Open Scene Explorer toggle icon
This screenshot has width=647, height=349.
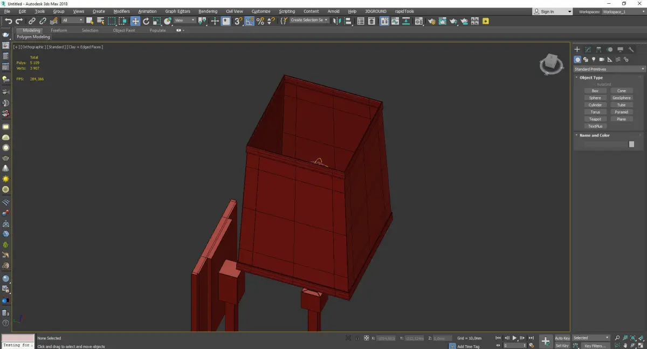[361, 21]
